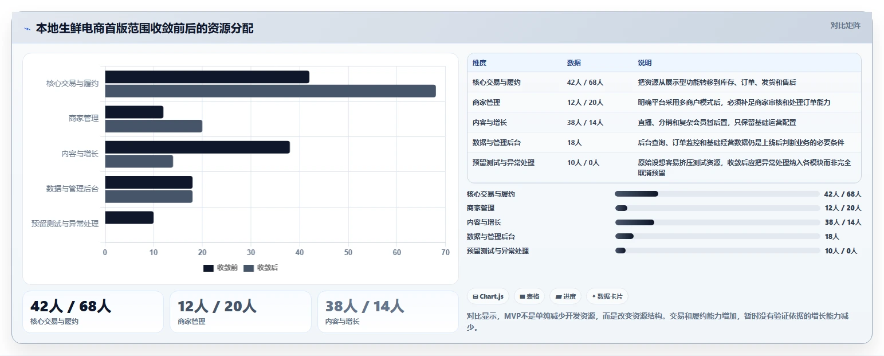This screenshot has height=356, width=884.
Task: Click the 18人 table cell
Action: tap(575, 143)
